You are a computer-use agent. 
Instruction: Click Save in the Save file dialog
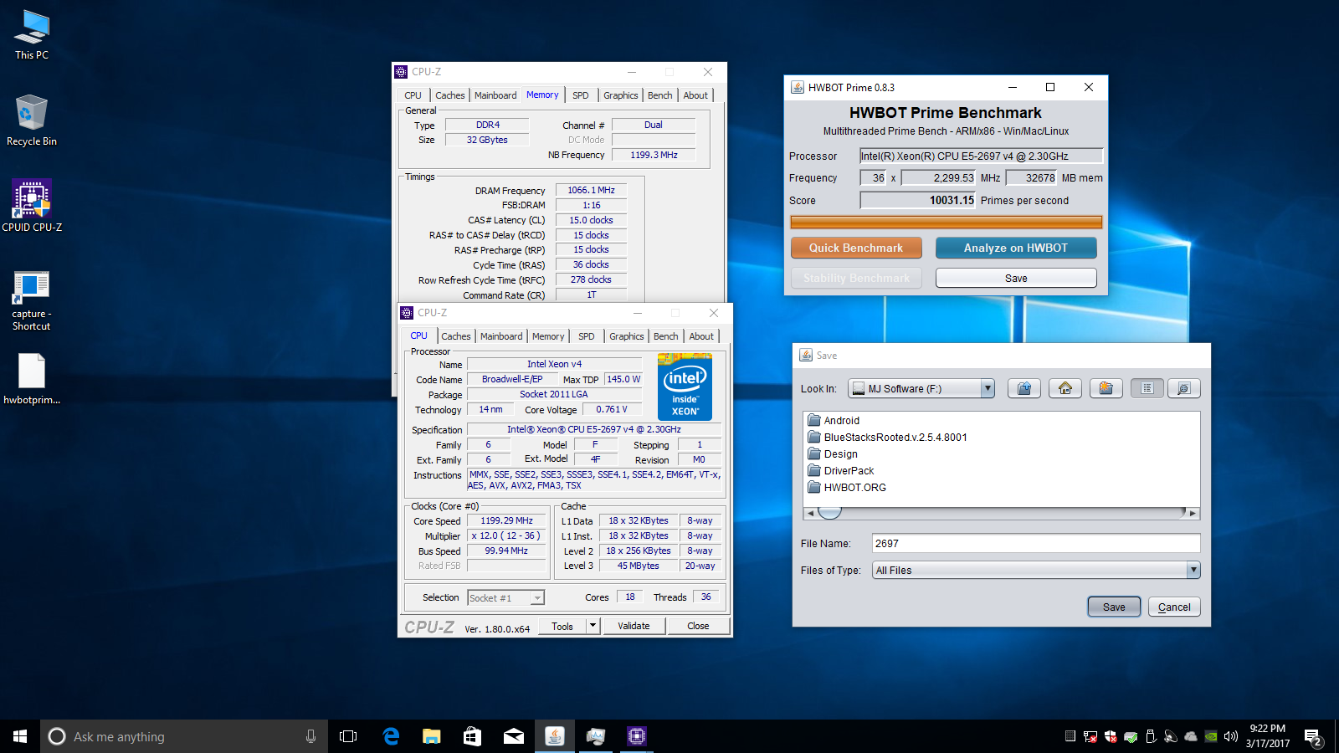pos(1114,607)
